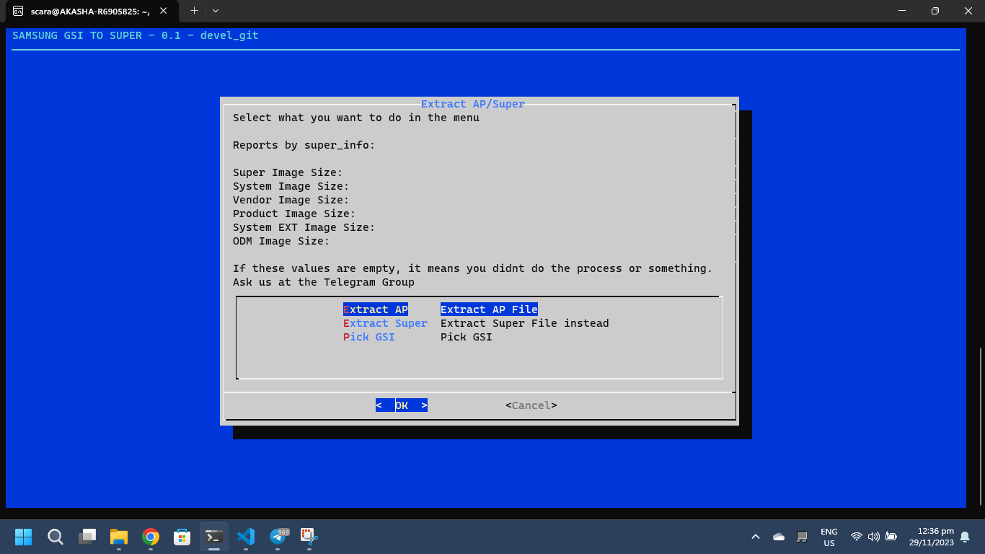The height and width of the screenshot is (554, 985).
Task: Click the Pick GSI description text
Action: tap(467, 337)
